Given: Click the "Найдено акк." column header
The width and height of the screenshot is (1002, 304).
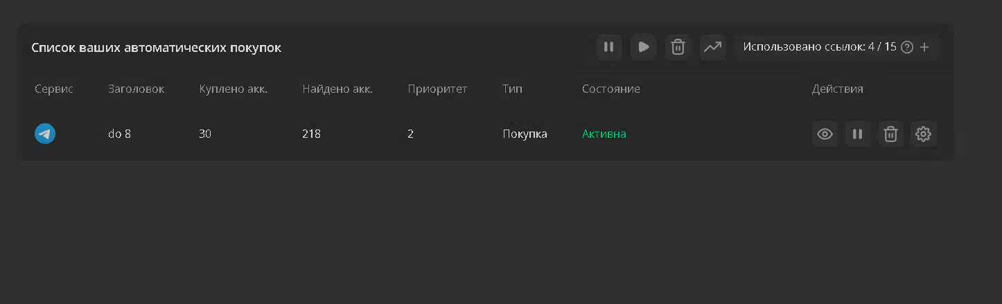Looking at the screenshot, I should click(337, 89).
